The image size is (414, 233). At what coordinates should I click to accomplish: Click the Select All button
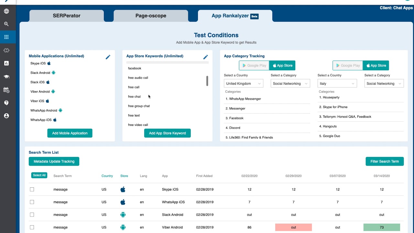point(39,175)
